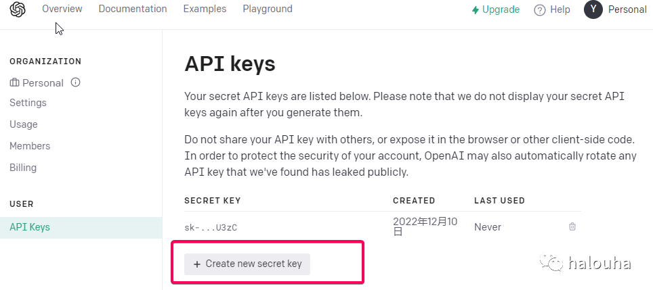
Task: Select the sk-...U3zC secret key row
Action: [383, 227]
